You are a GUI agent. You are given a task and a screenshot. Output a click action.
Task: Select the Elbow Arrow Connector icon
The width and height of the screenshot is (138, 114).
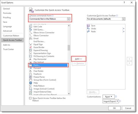(31, 33)
